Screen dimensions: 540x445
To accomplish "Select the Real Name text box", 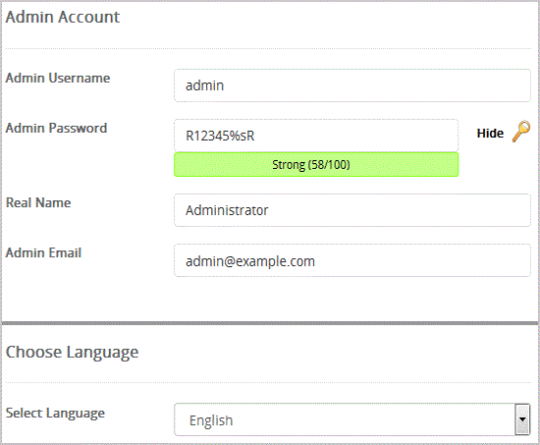I will (x=351, y=210).
